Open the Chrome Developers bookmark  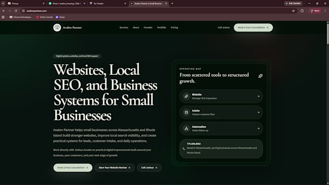(x=21, y=17)
